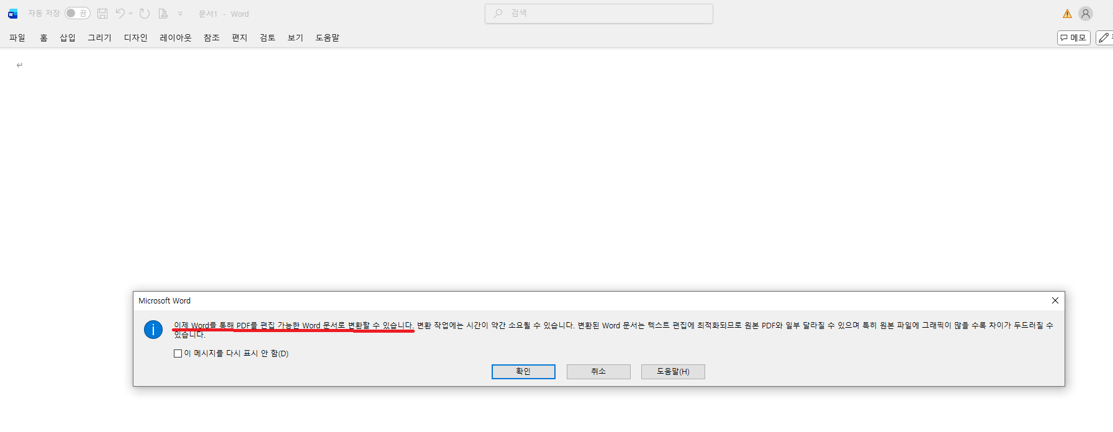Click the 'Microsoft Word' dialog title
The image size is (1113, 432).
pos(164,300)
